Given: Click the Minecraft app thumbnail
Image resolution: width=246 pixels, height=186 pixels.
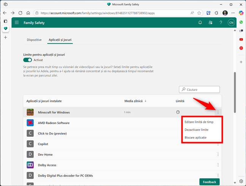Looking at the screenshot, I should coord(30,112).
